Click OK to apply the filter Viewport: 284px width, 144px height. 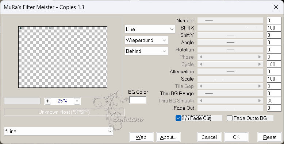(x=236, y=137)
